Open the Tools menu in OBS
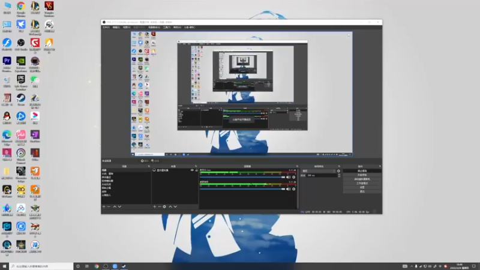Screen dimensions: 480x270 point(167,27)
